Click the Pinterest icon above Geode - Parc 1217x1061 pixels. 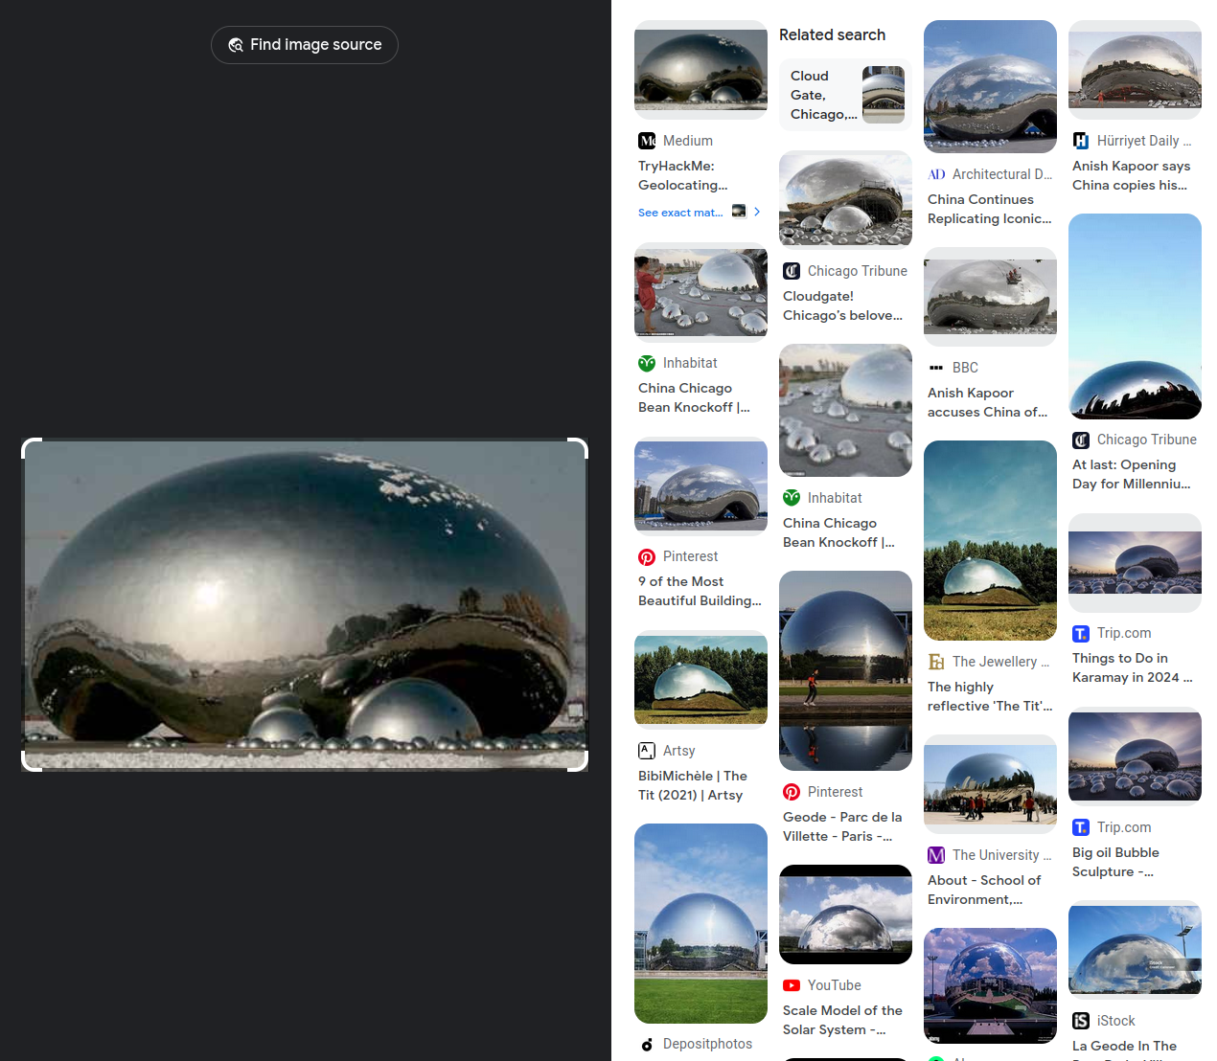pos(792,792)
